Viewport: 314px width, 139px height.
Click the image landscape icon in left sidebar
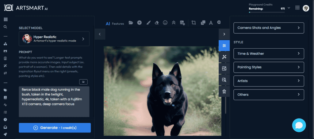click(6, 51)
